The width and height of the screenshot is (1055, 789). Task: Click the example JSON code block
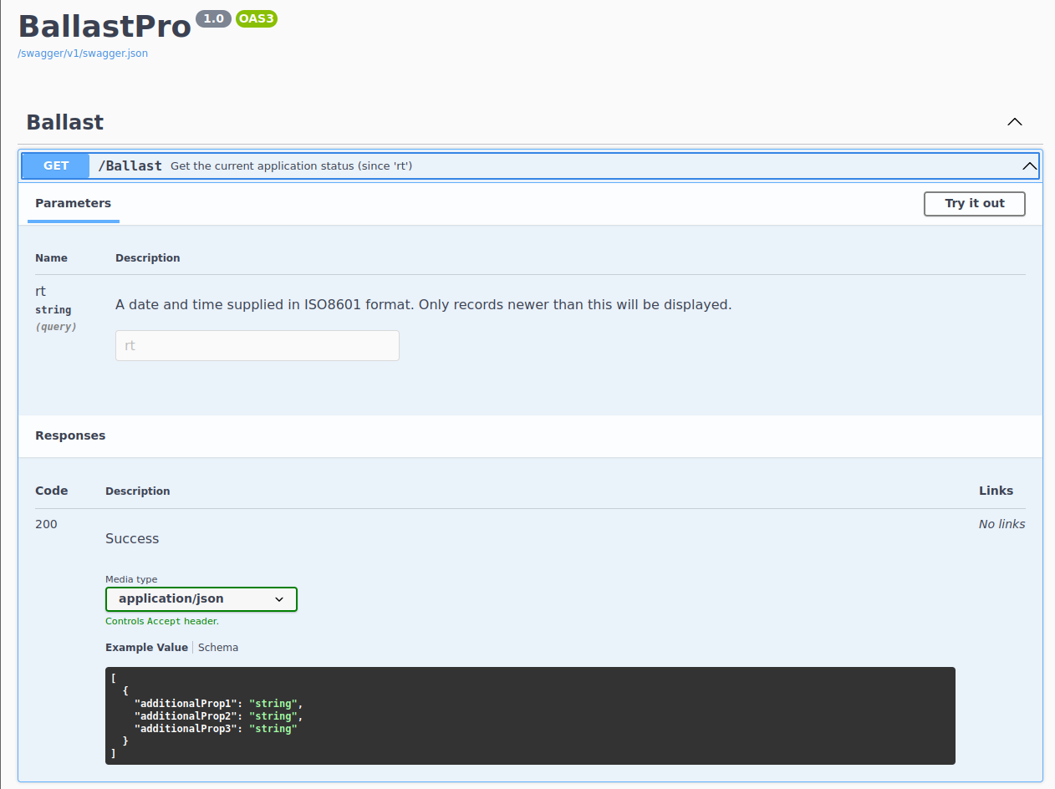(x=530, y=715)
